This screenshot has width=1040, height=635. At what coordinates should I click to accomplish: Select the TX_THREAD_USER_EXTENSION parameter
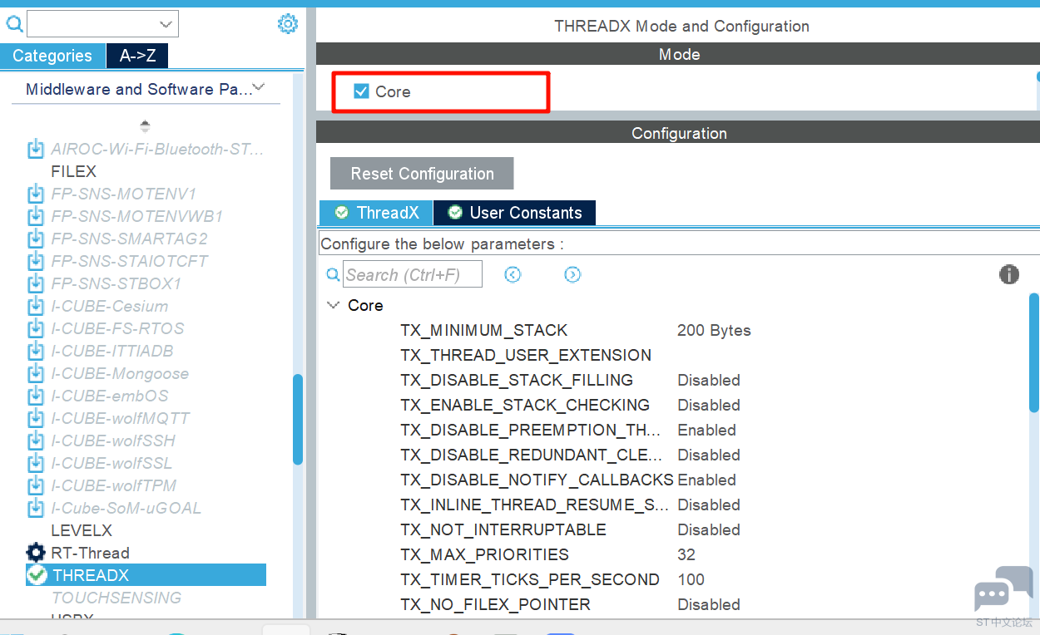point(526,355)
